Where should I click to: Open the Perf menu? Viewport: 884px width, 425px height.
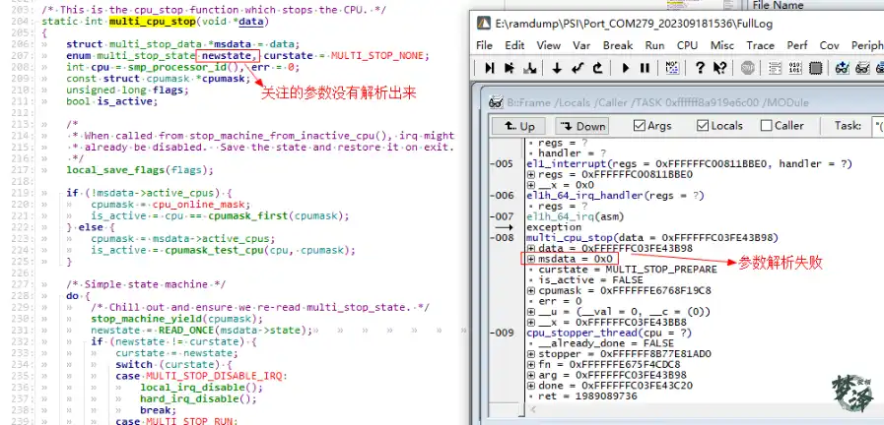point(797,45)
